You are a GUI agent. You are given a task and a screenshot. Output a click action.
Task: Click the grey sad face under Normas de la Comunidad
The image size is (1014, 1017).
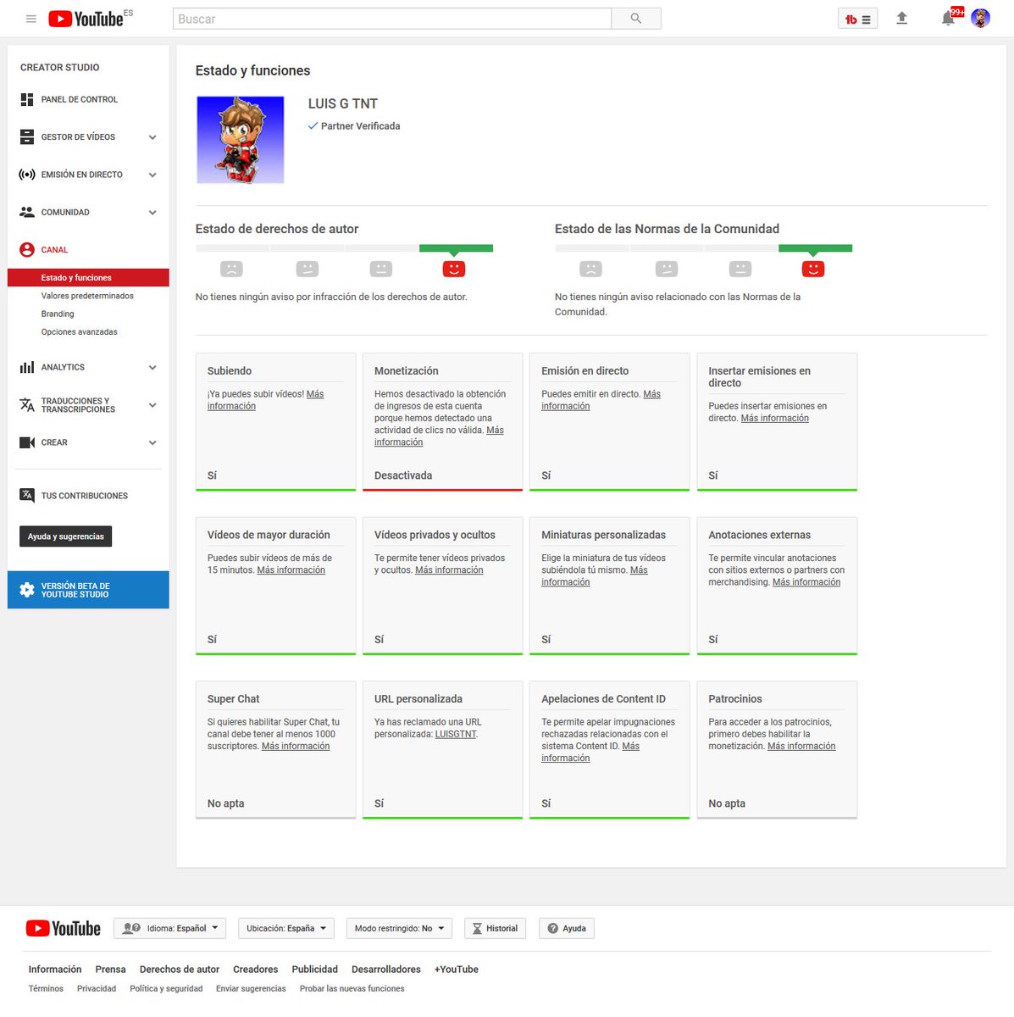[x=590, y=269]
